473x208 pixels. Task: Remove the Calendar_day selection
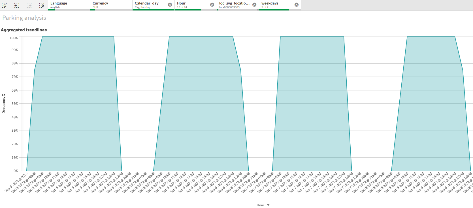170,5
